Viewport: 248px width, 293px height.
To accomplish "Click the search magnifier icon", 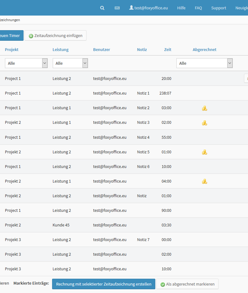I will (x=102, y=8).
